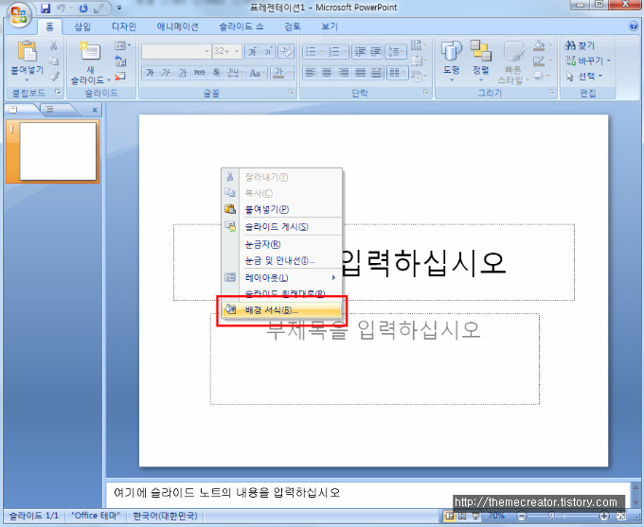Open the 슬라이드 쇼 ribbon tab
644x527 pixels.
[x=241, y=26]
